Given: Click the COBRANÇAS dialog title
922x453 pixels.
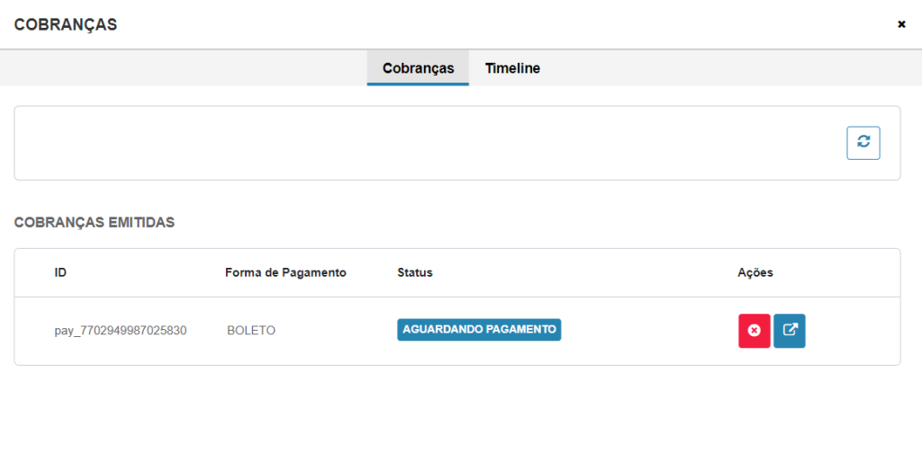Looking at the screenshot, I should (65, 24).
